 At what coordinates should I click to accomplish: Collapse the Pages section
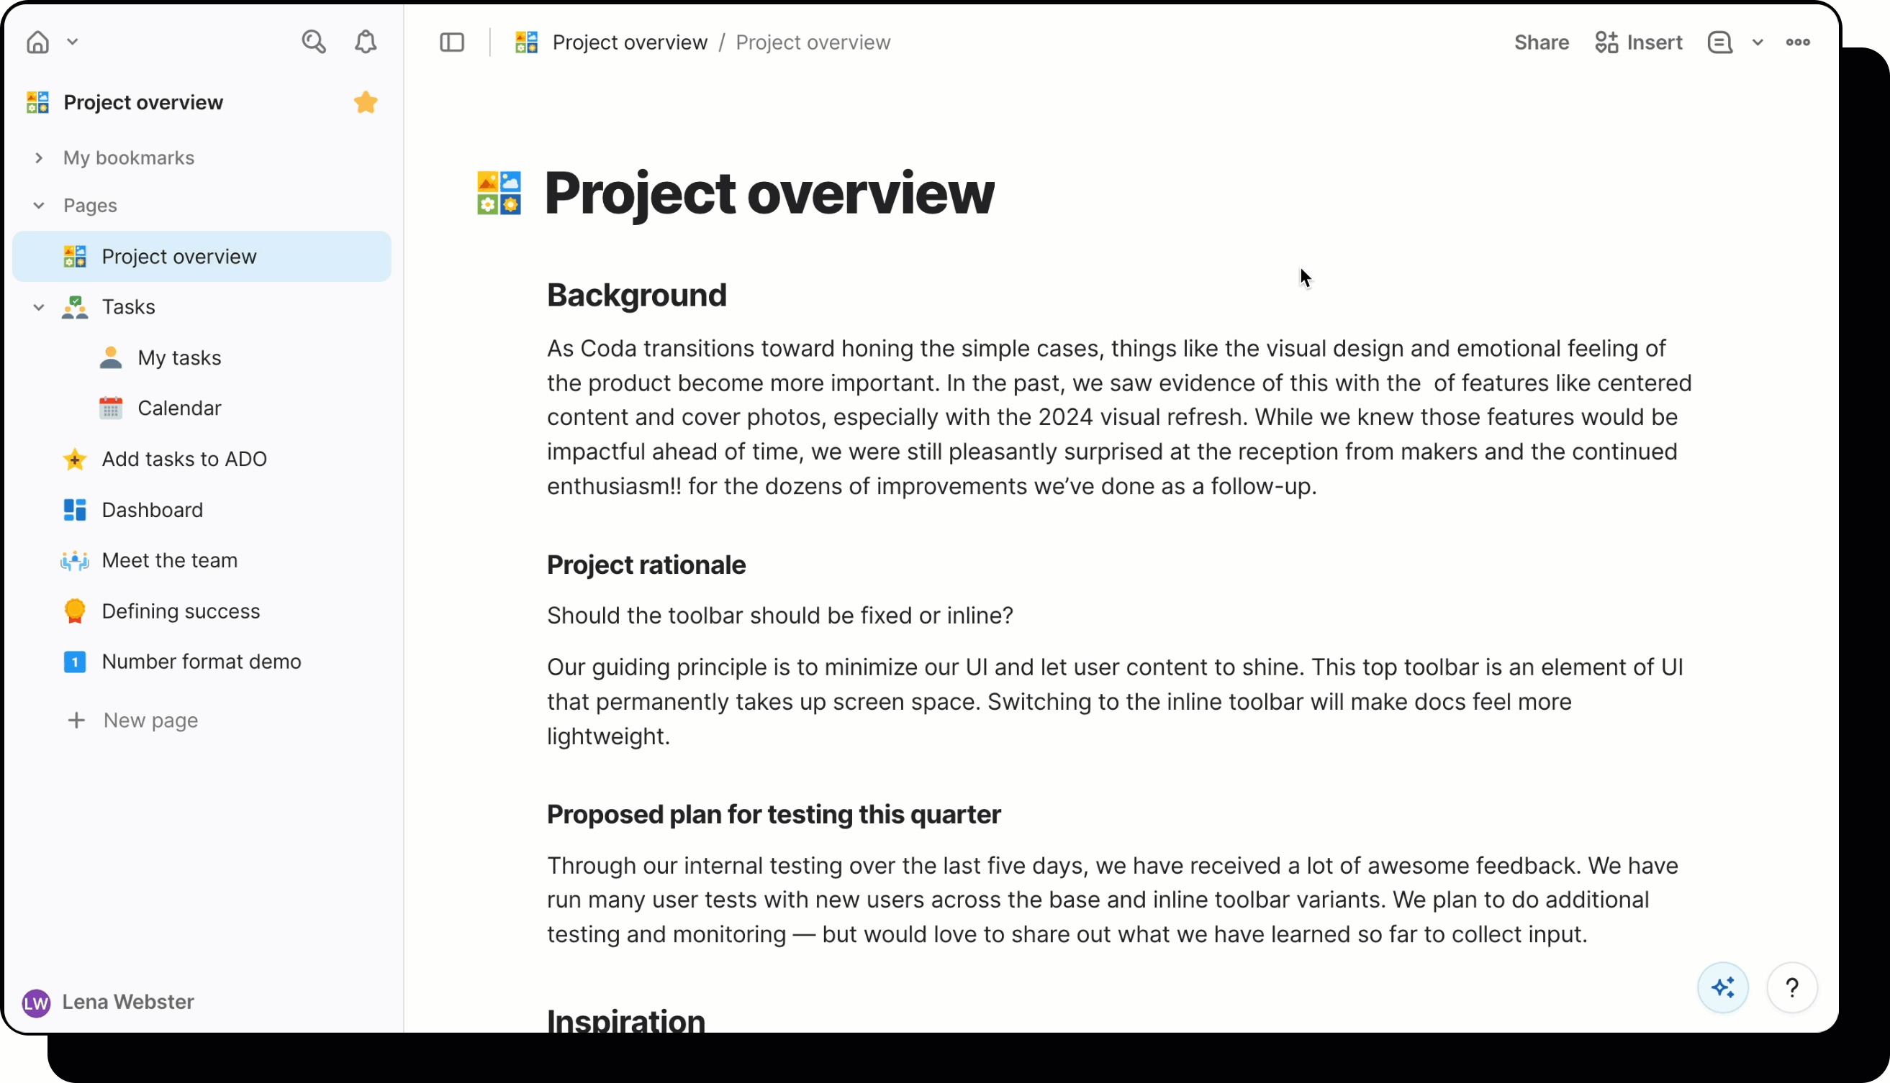point(39,205)
